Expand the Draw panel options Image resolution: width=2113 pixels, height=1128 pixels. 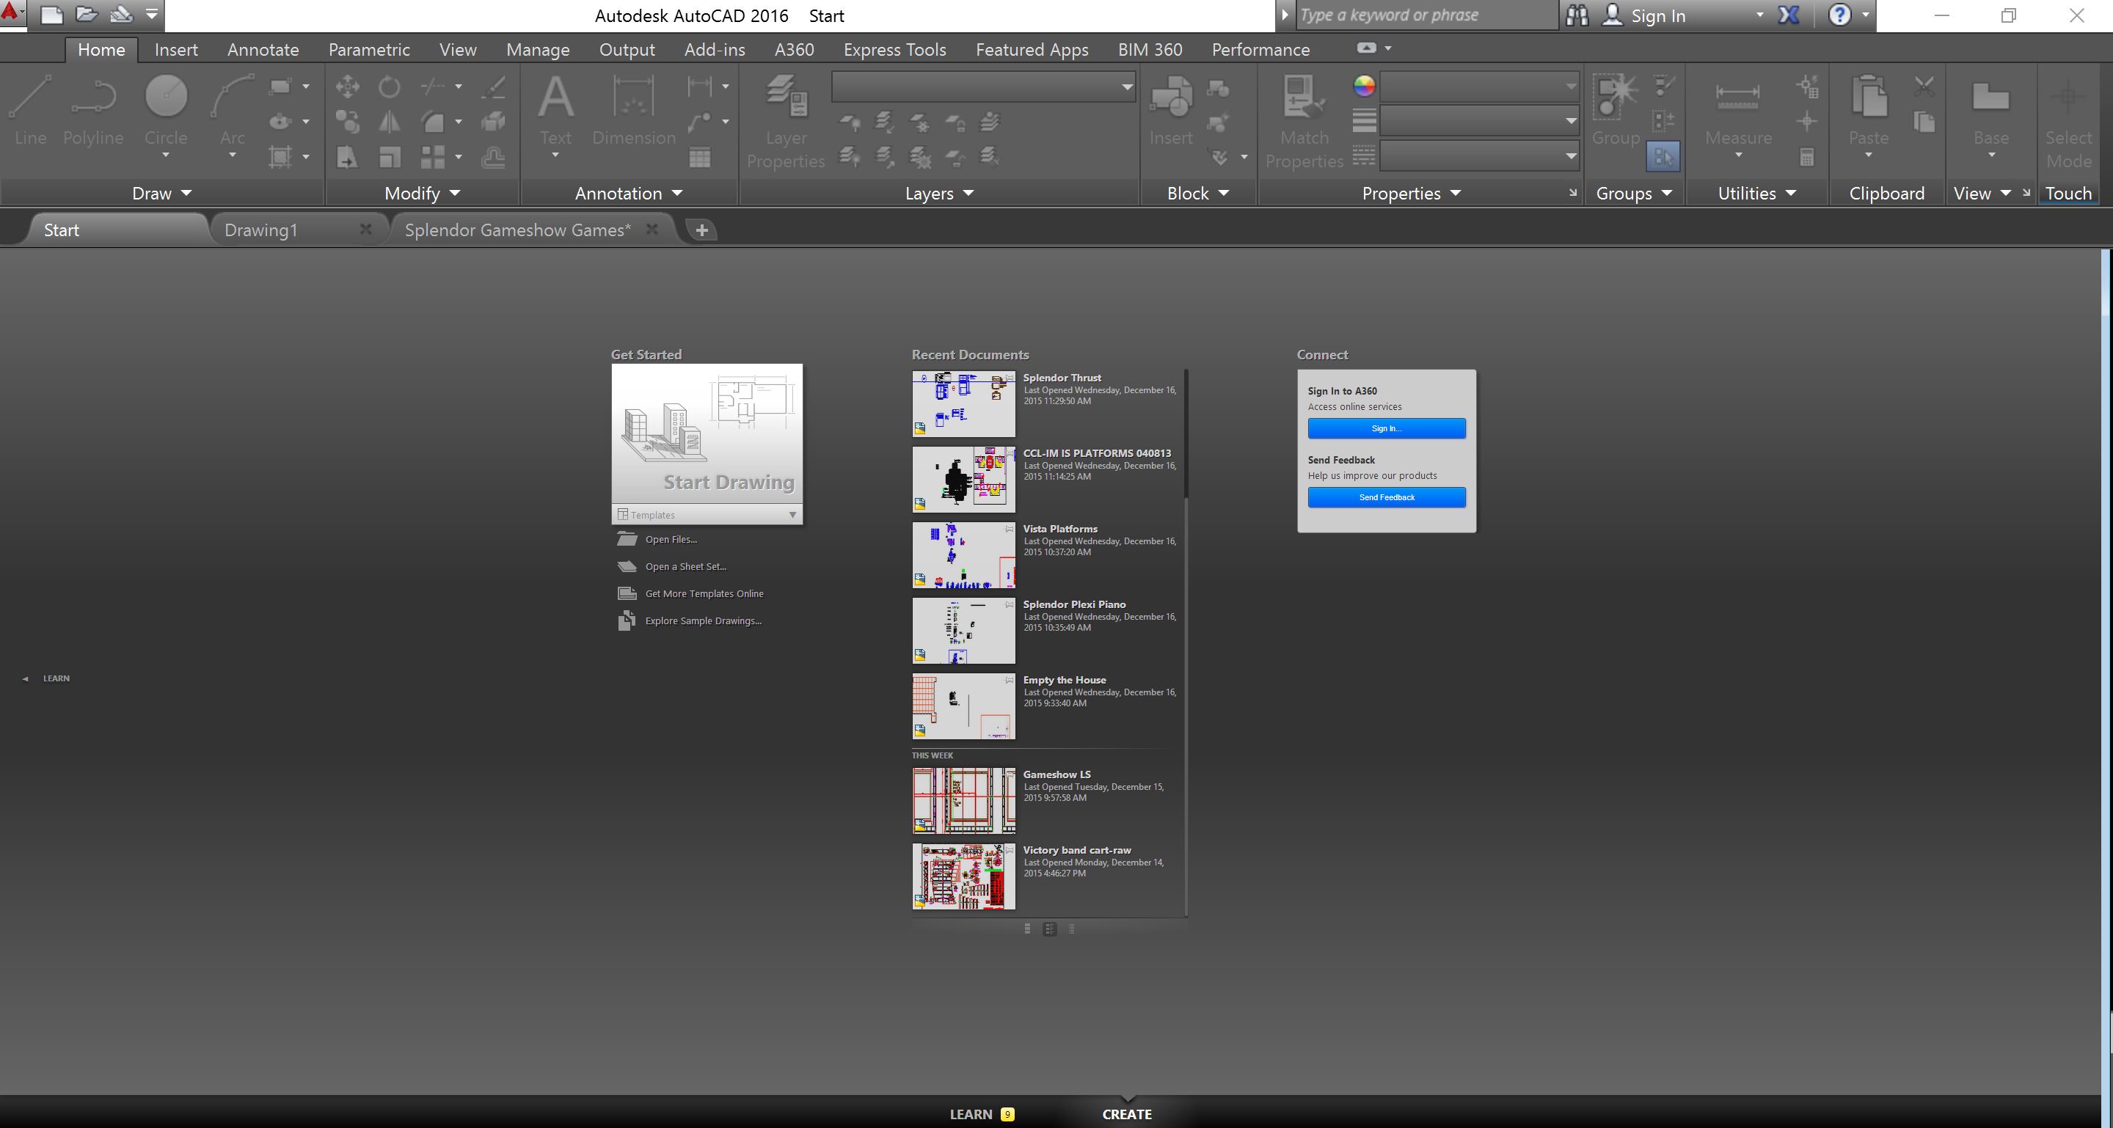161,193
